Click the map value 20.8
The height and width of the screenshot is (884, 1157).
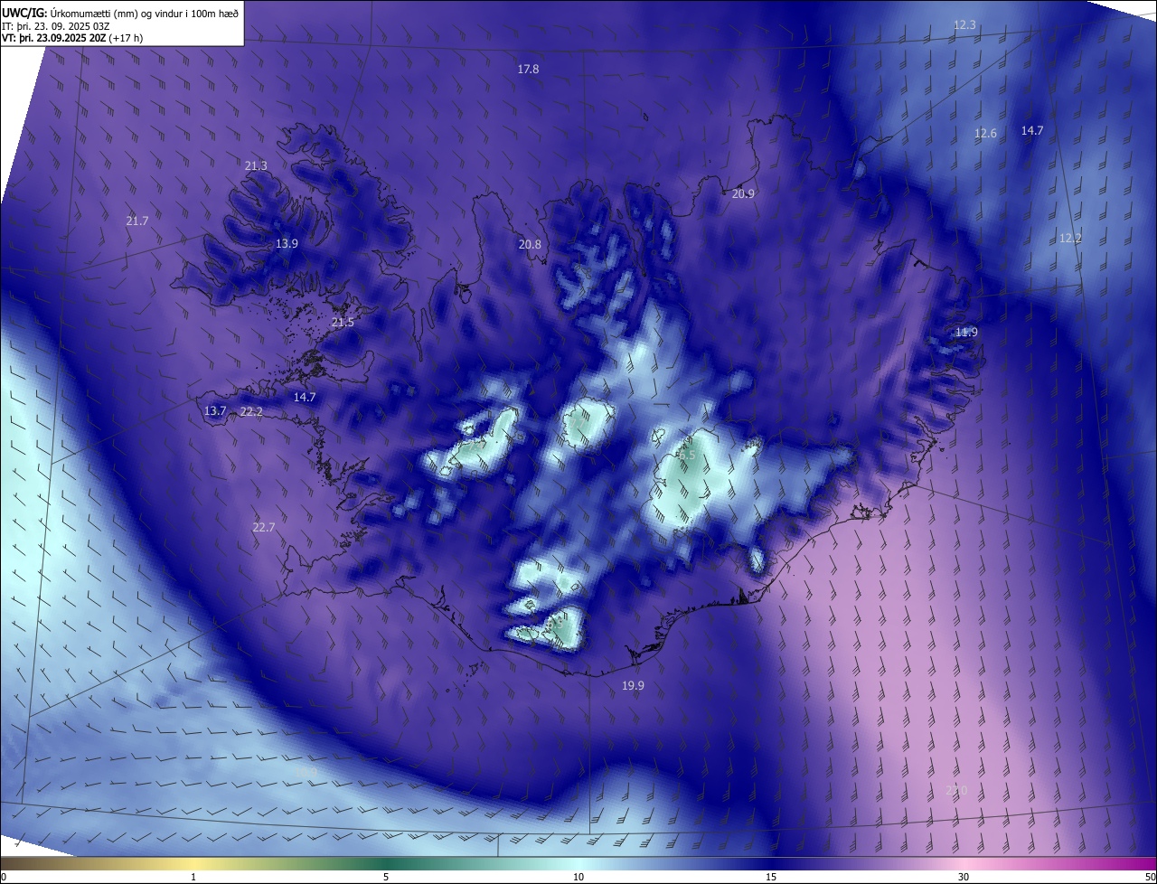pyautogui.click(x=530, y=245)
